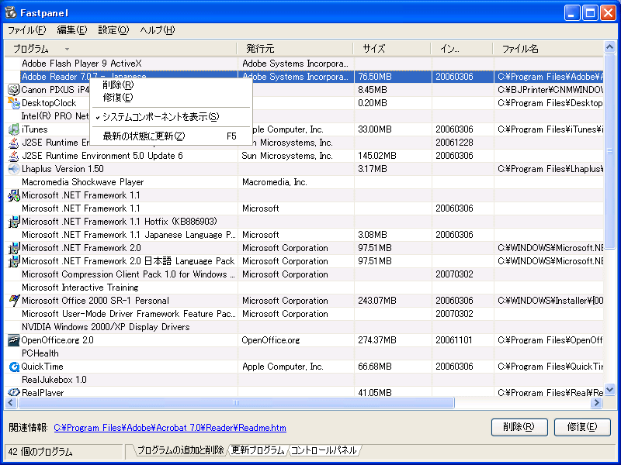Image resolution: width=621 pixels, height=465 pixels.
Task: Select Microsoft Compression Client Pack row
Action: 304,274
